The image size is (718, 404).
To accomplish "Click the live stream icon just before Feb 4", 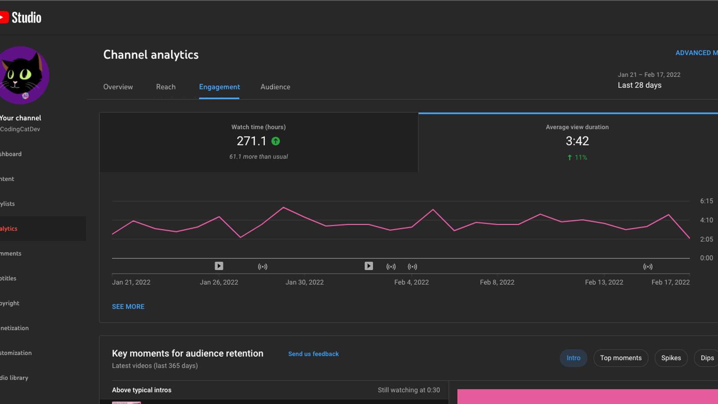I will pos(391,267).
